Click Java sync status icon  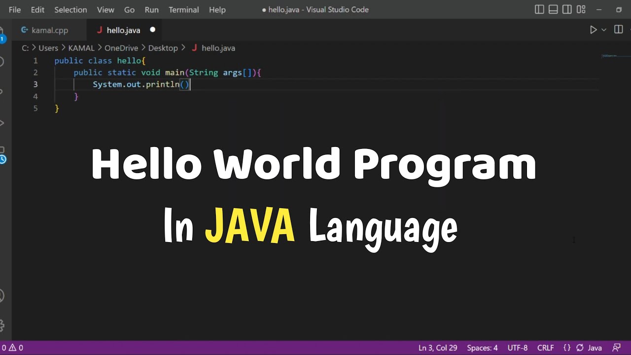point(580,348)
